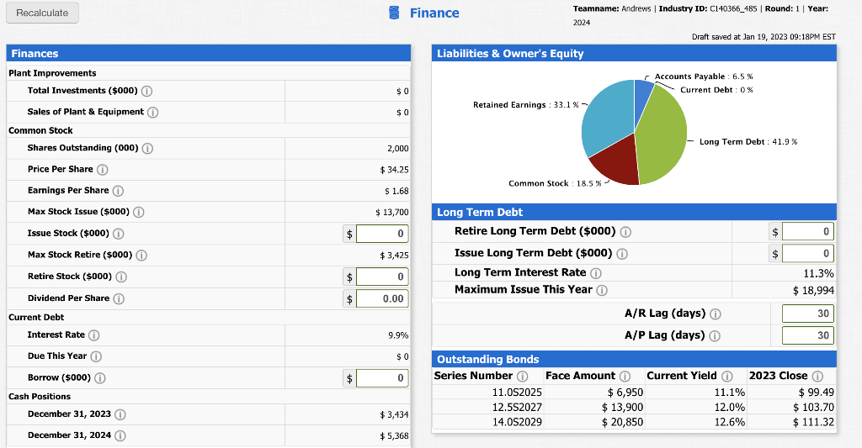Show info for Maximum Issue This Year
The image size is (862, 448).
coord(602,291)
